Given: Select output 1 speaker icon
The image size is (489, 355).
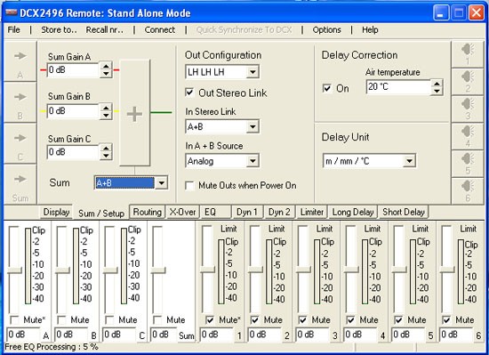Looking at the screenshot, I should [x=468, y=50].
